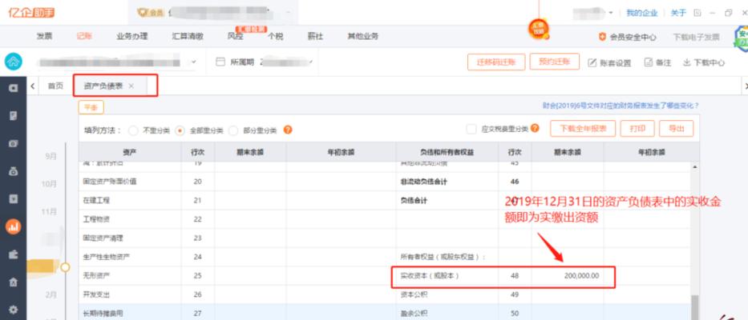The height and width of the screenshot is (320, 748).
Task: Select 2月 on the month timeline
Action: 51,294
